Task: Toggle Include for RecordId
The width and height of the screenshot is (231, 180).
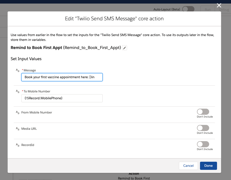Action: coord(203,144)
